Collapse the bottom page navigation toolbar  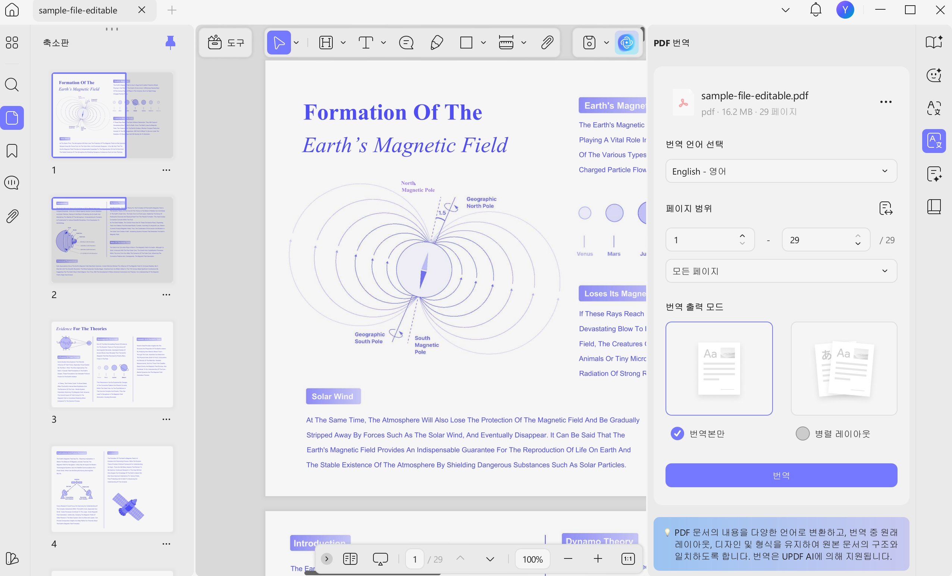(x=326, y=558)
